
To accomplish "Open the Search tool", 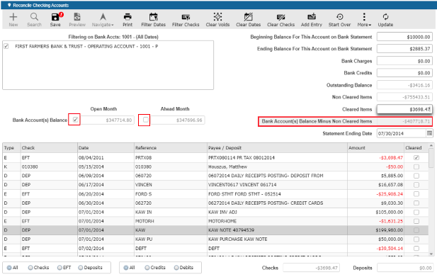I will click(34, 20).
